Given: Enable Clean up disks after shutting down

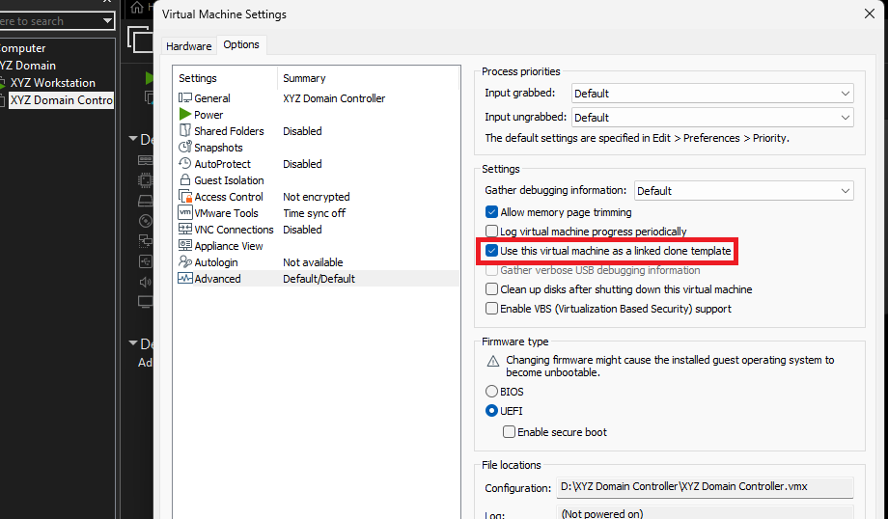Looking at the screenshot, I should point(491,289).
